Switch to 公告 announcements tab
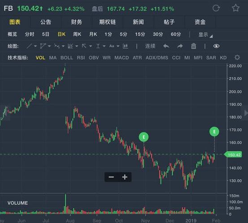Viewport: 248px width, 223px height. coord(46,22)
